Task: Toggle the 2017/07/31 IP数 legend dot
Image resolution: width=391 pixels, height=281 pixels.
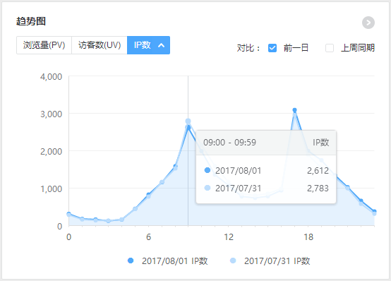Action: coord(233,261)
